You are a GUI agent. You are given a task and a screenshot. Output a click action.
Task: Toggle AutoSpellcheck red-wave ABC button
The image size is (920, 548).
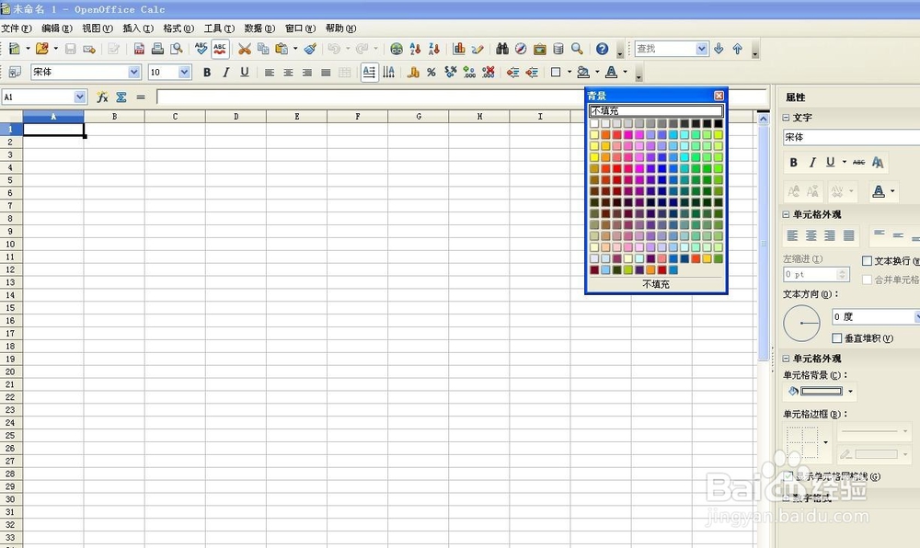click(220, 50)
